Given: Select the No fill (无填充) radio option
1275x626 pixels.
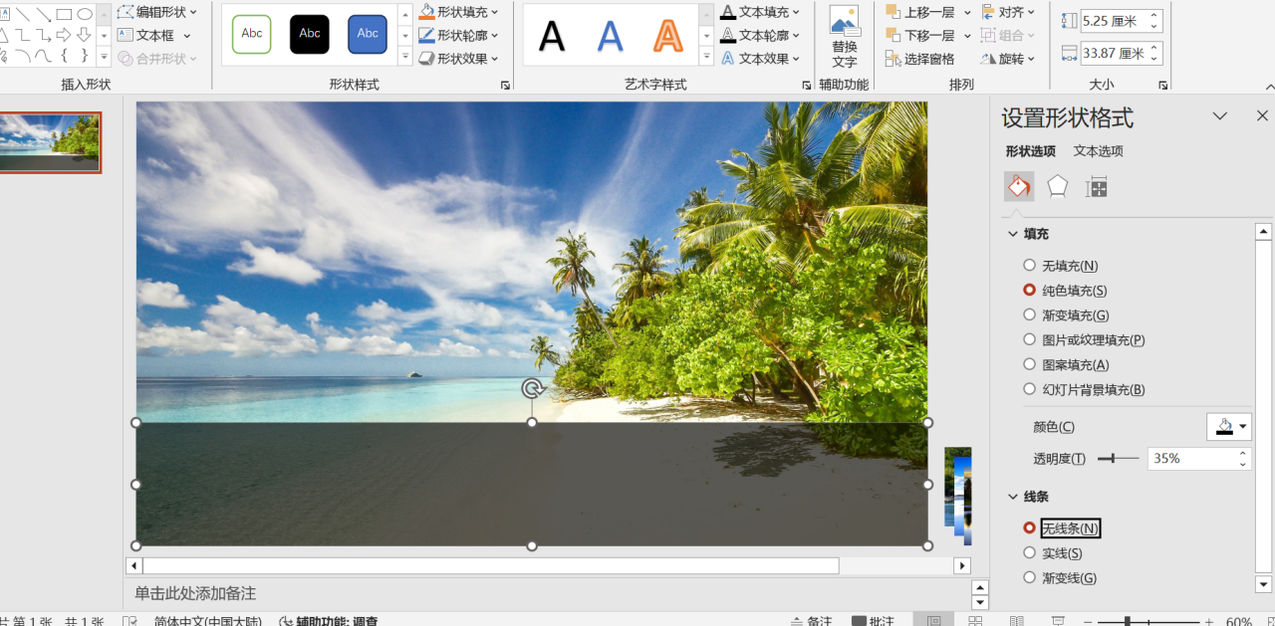Looking at the screenshot, I should (x=1030, y=266).
